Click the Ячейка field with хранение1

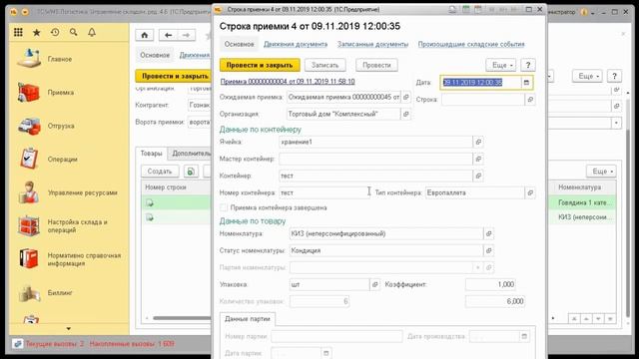coord(376,142)
